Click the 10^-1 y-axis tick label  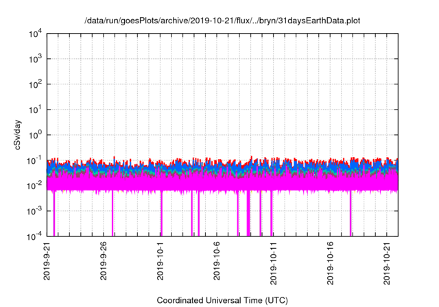(x=35, y=161)
